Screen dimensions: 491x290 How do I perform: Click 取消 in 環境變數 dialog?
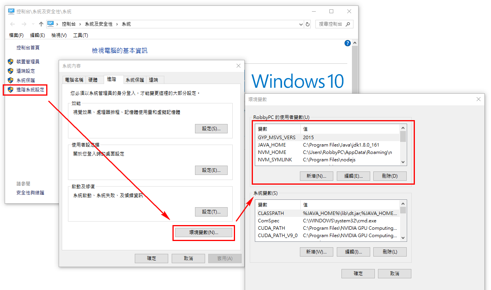[x=395, y=274]
